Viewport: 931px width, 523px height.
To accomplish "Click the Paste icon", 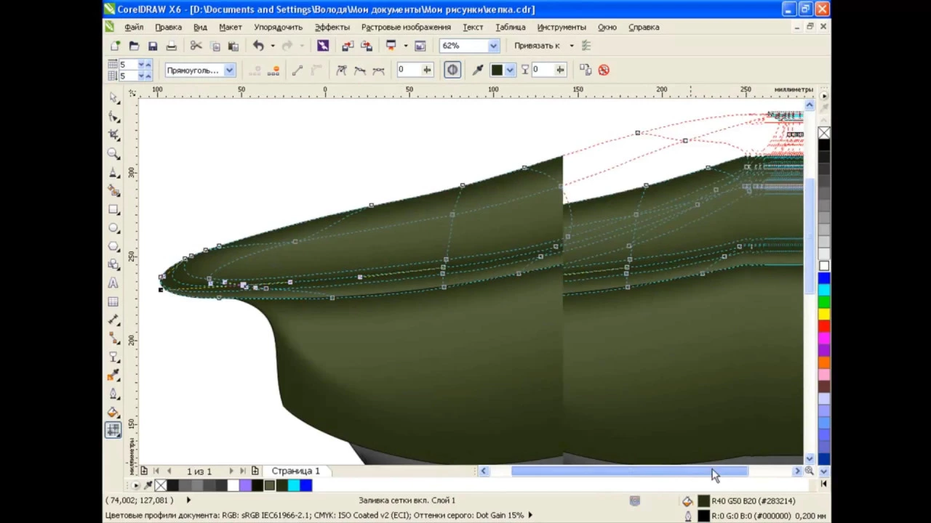I will [233, 46].
